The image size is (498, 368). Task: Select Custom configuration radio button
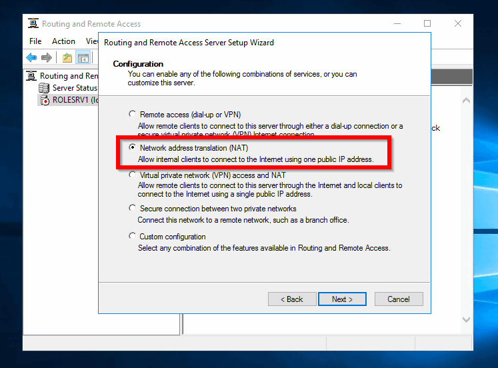click(132, 236)
